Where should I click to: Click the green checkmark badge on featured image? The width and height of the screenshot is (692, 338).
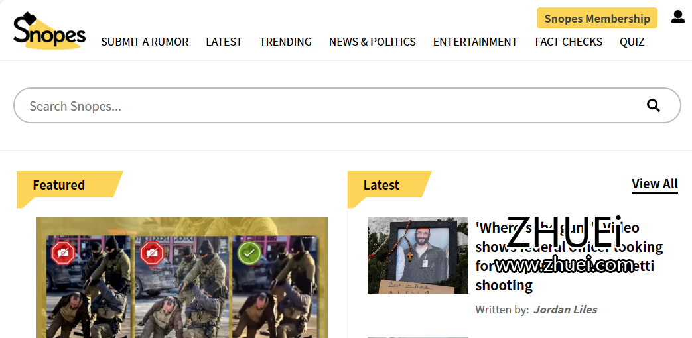click(249, 253)
